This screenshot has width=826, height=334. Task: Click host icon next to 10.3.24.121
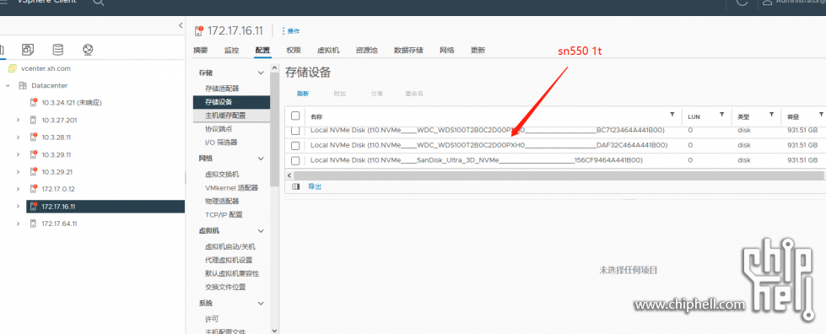tap(33, 102)
